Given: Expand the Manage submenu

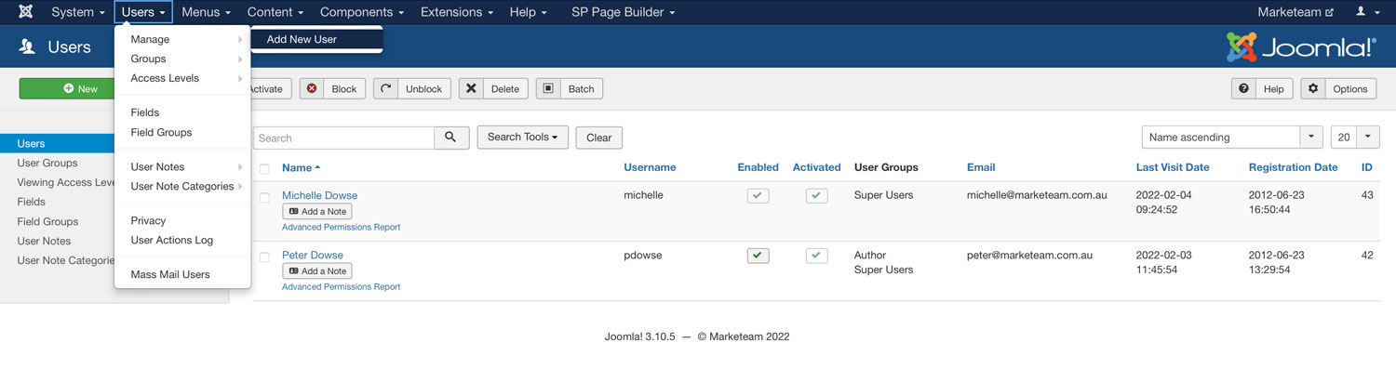Looking at the screenshot, I should click(182, 39).
